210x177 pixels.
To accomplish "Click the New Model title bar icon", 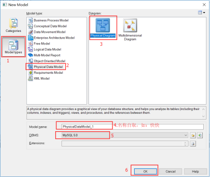I will tap(4, 4).
